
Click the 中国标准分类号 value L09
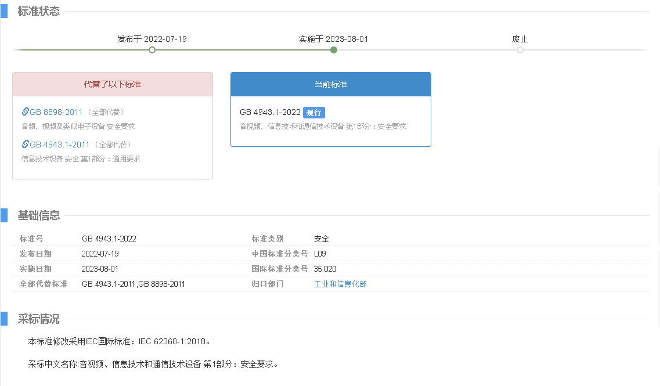point(320,254)
